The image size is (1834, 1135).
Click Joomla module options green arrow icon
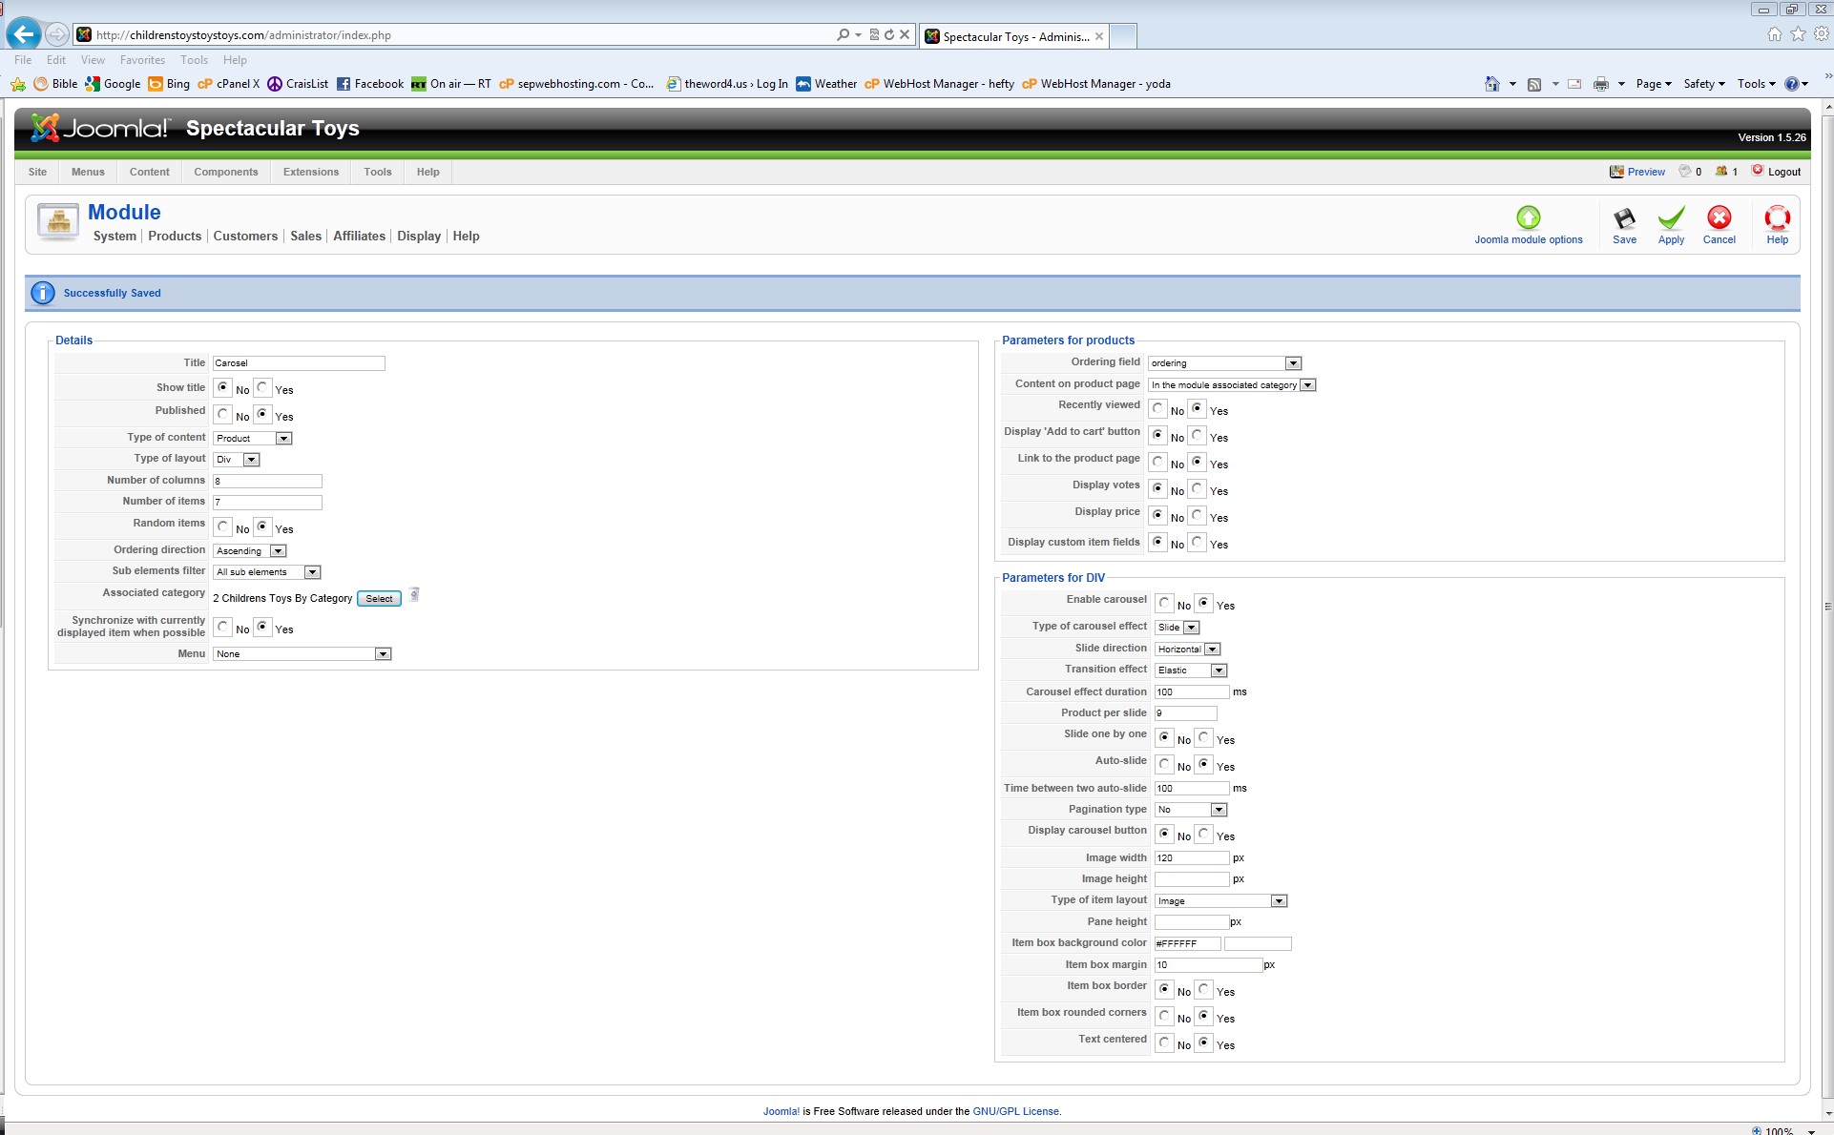(1528, 218)
